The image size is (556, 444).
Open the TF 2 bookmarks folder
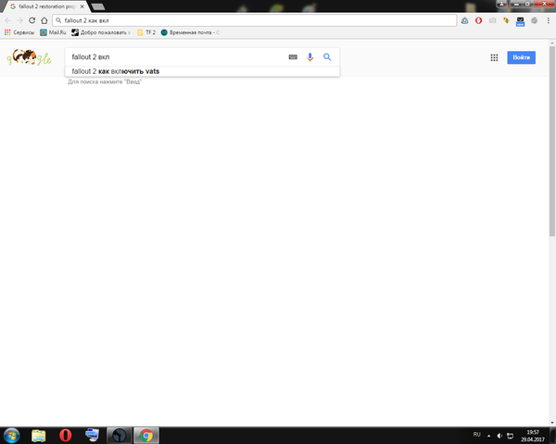(x=146, y=32)
